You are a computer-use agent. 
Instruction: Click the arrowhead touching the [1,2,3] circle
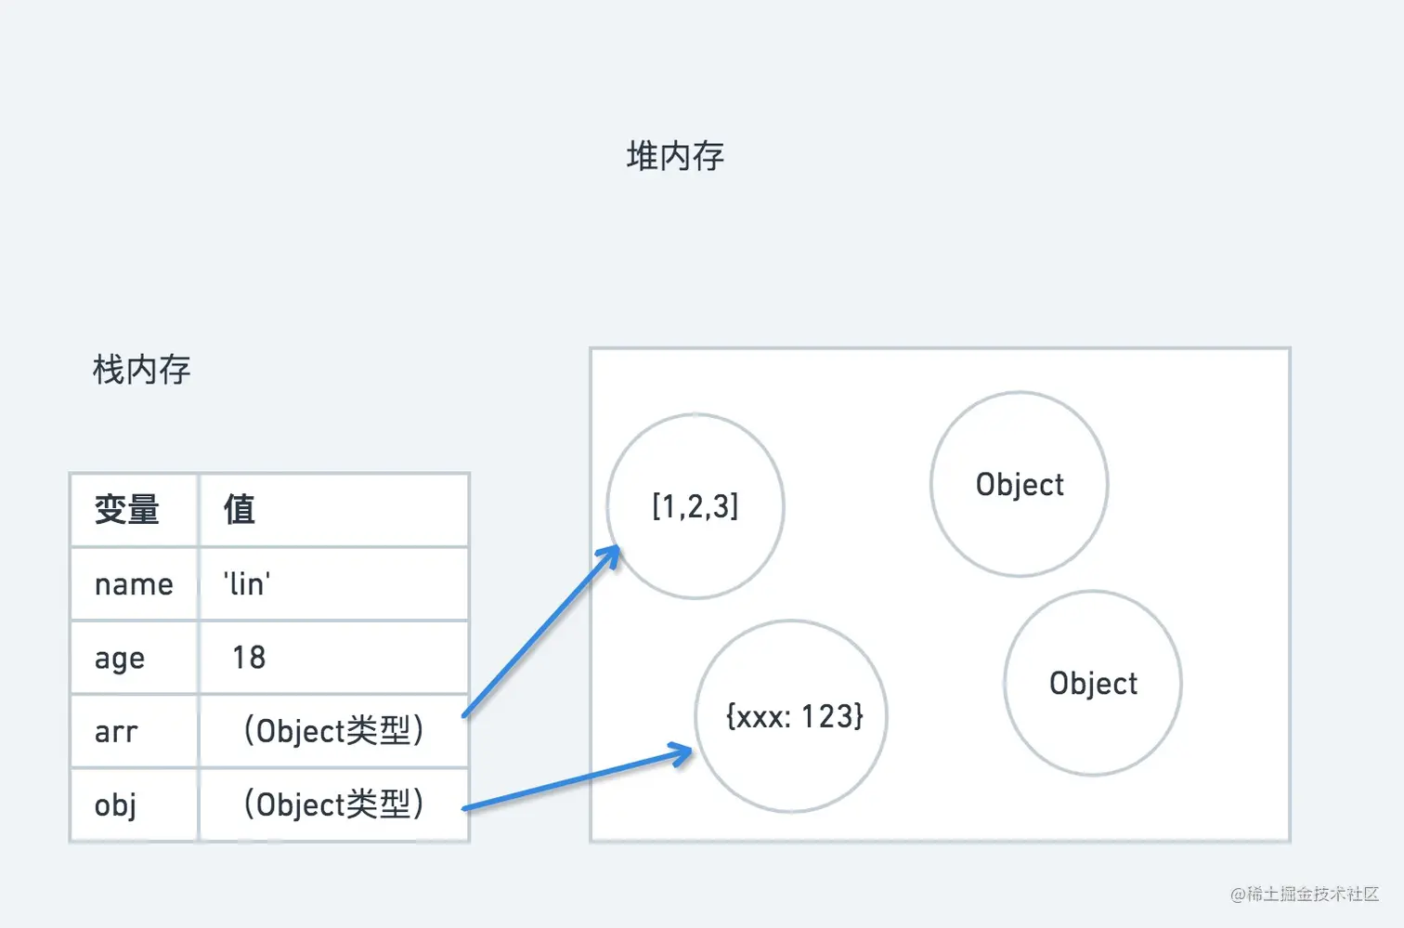pos(611,555)
